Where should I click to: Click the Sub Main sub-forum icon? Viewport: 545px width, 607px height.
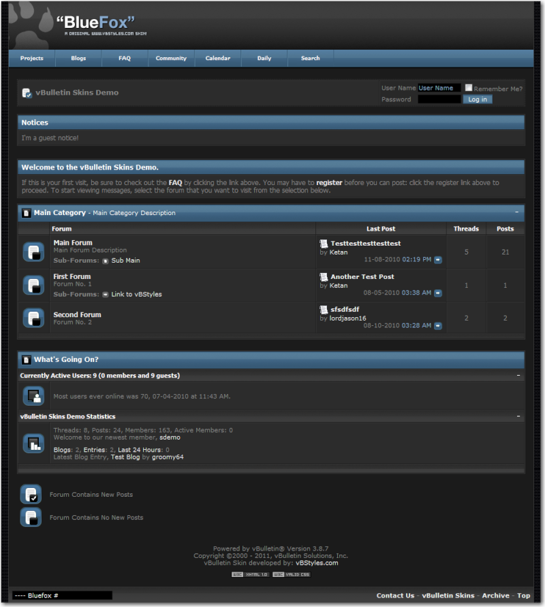point(106,261)
